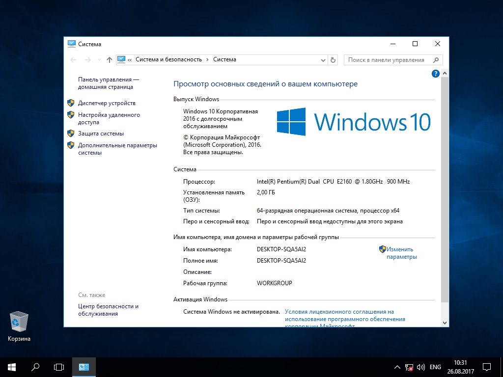Screen dimensions: 503x377
Task: Refresh the control panel page
Action: [333, 60]
